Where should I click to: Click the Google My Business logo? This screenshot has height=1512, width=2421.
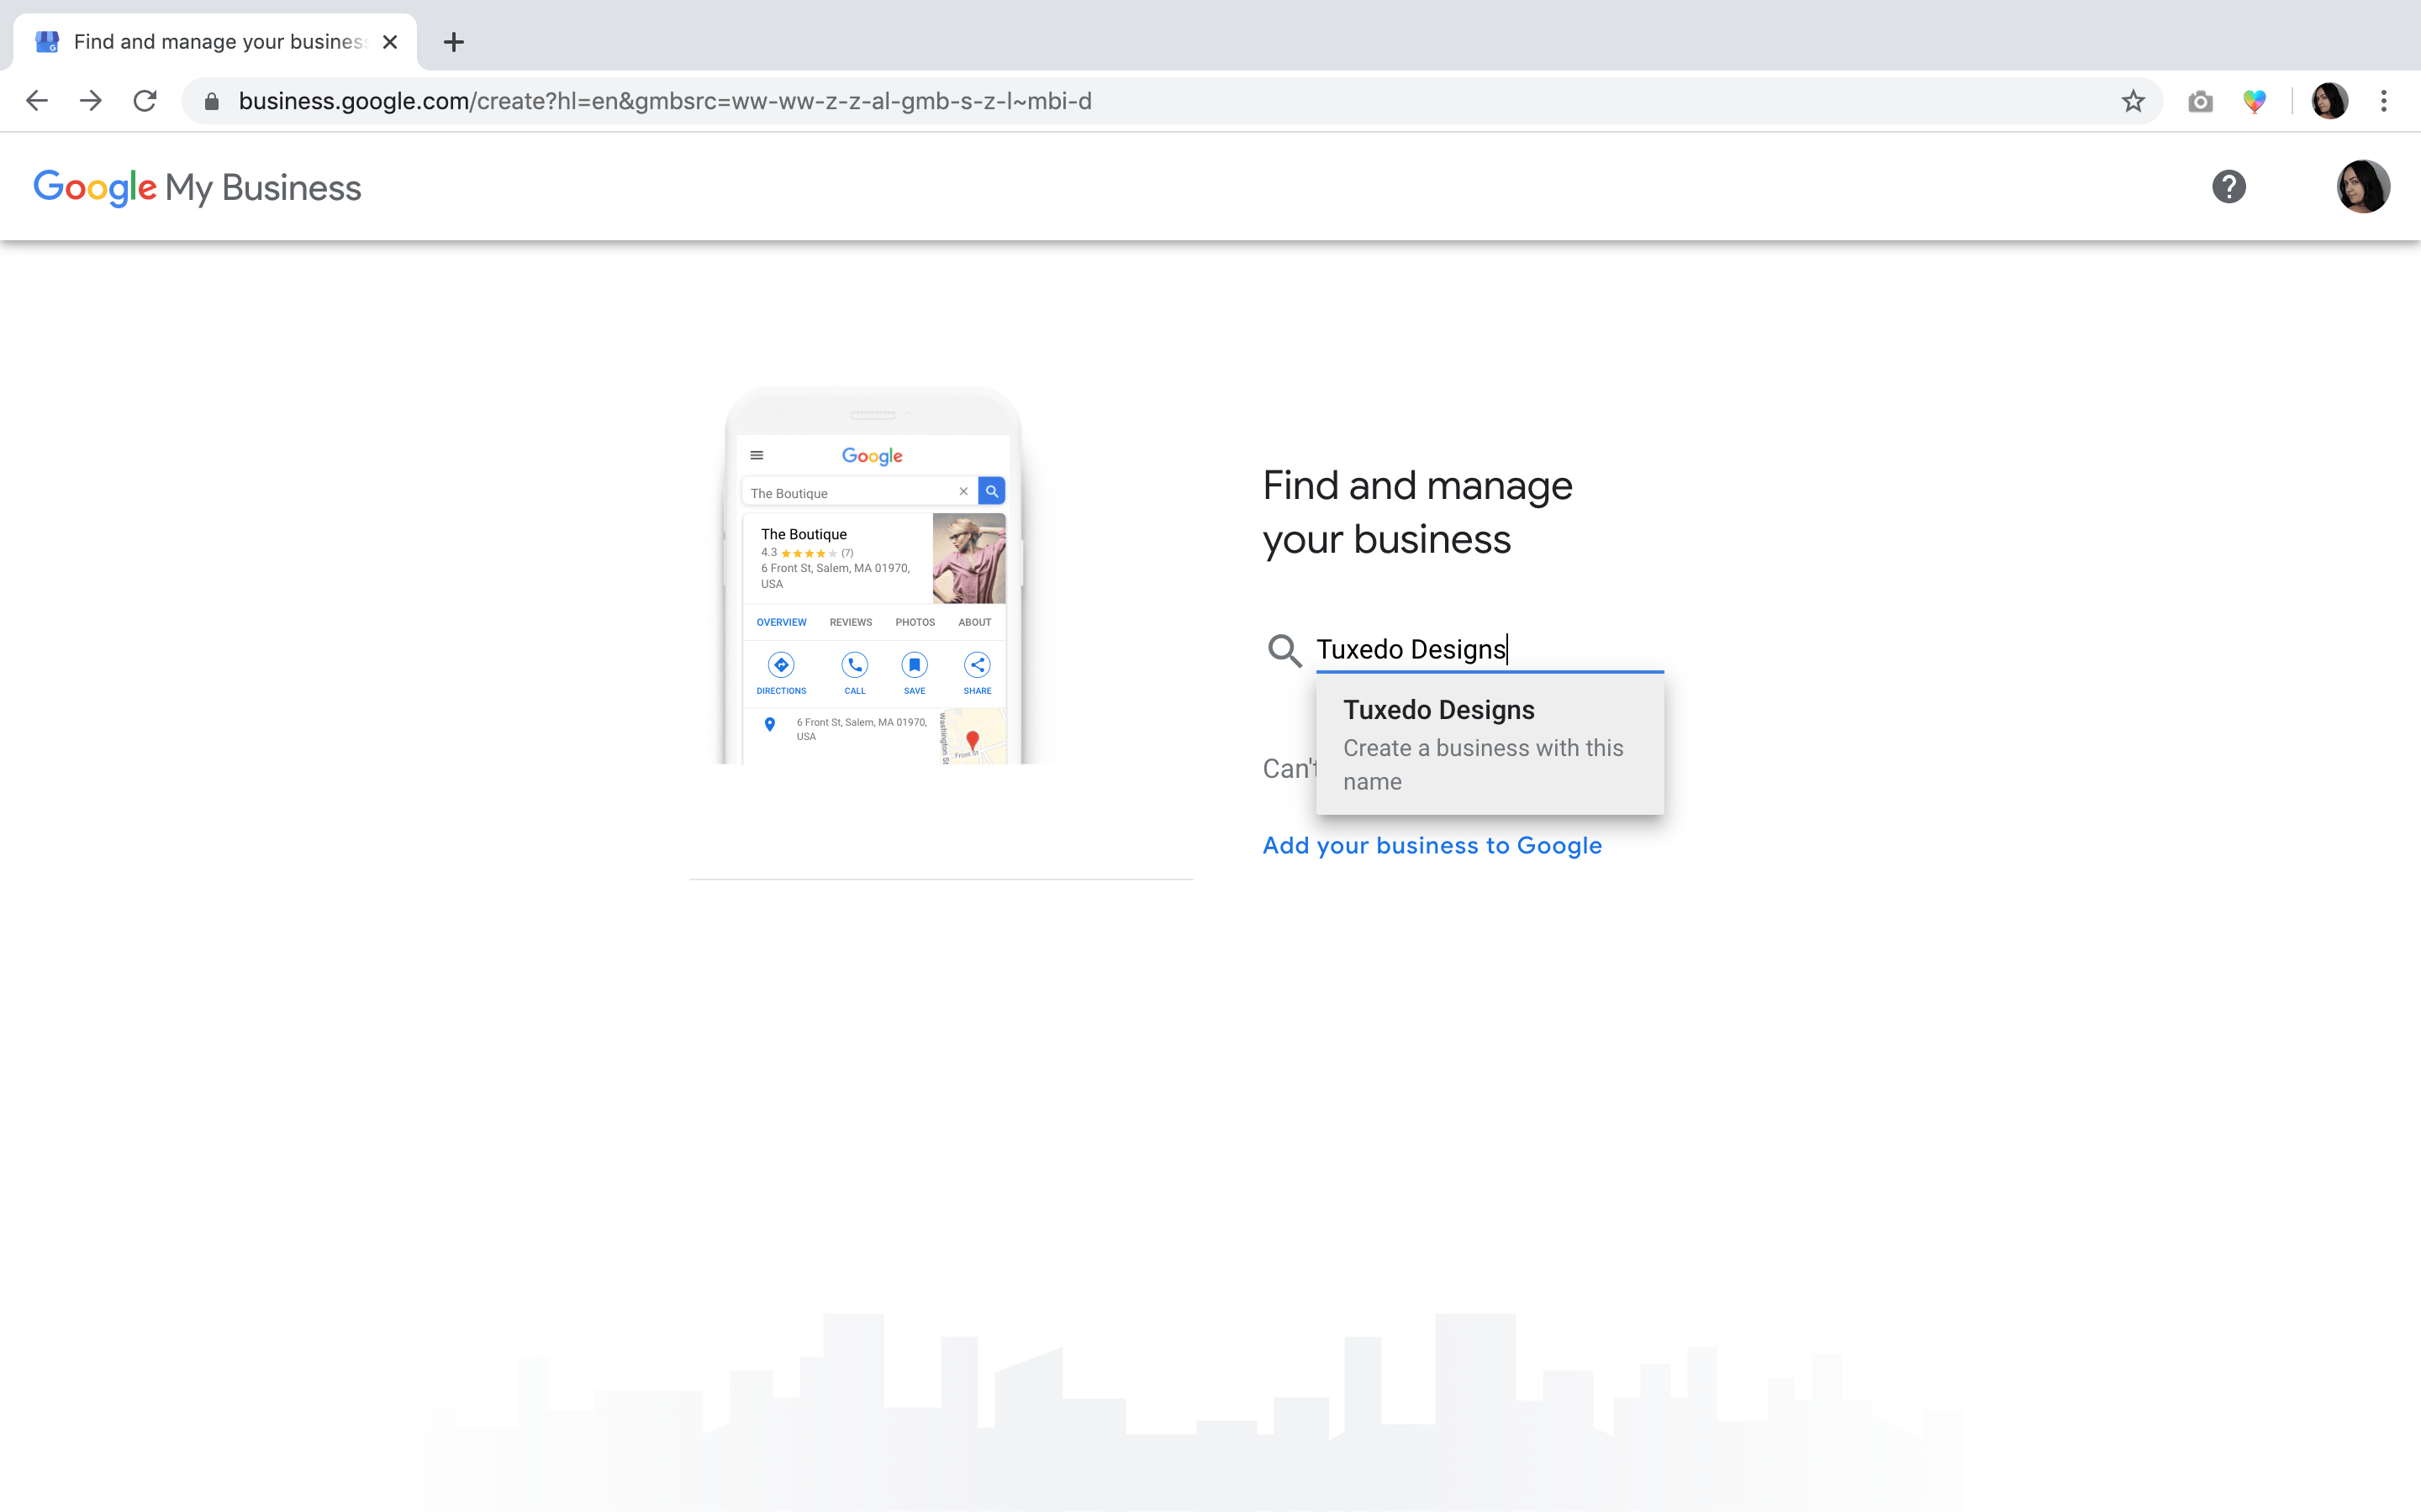(x=197, y=188)
